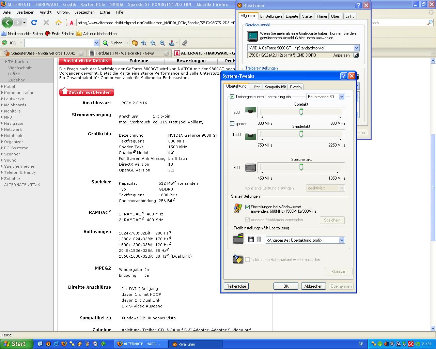Click the ICQ flower toolbar icon
436x349 pixels.
coord(5,43)
